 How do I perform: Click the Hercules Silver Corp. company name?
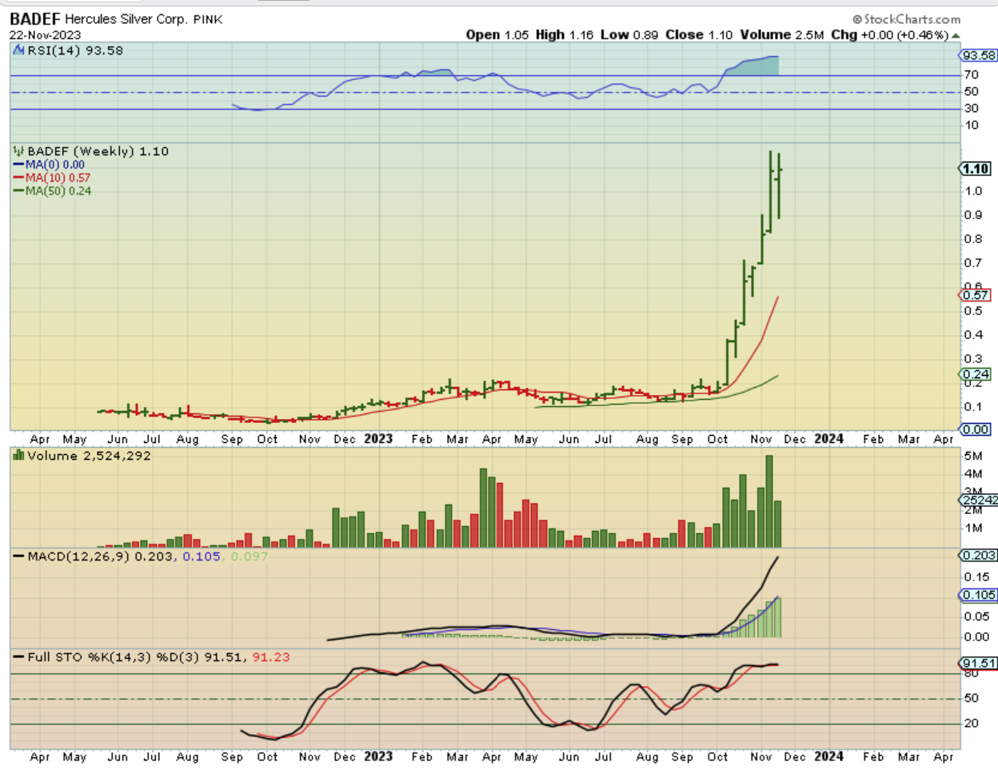click(x=126, y=19)
